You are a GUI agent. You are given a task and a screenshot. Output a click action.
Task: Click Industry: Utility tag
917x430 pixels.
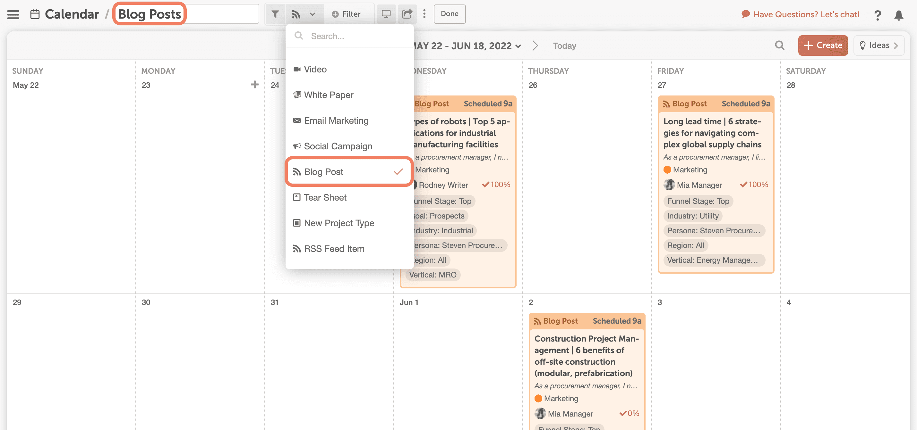[693, 216]
